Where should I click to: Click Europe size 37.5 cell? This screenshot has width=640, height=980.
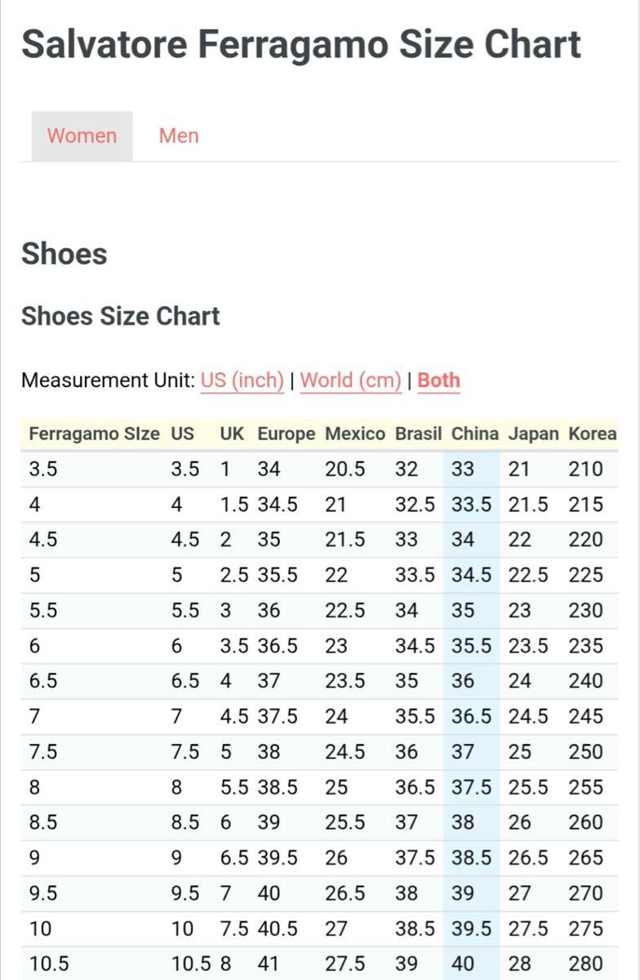(x=278, y=716)
